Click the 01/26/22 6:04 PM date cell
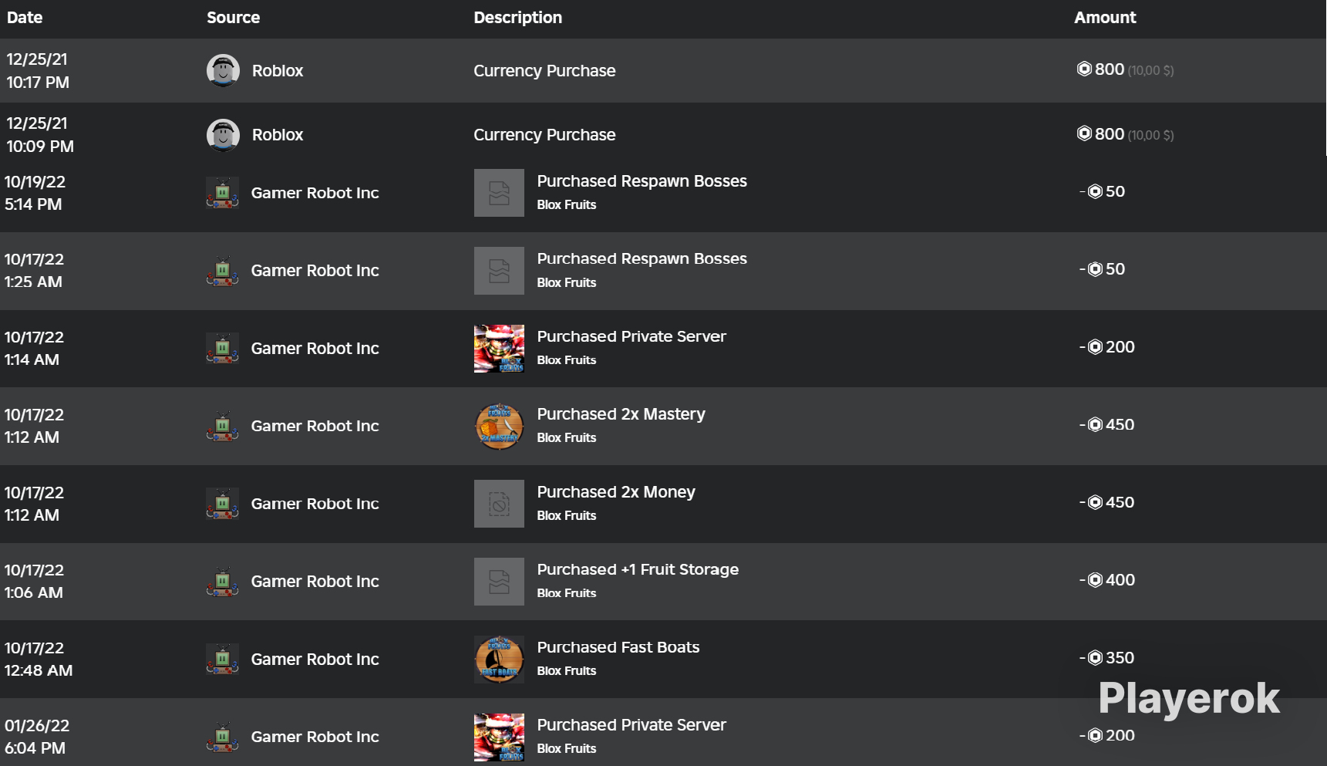The width and height of the screenshot is (1327, 766). pyautogui.click(x=37, y=737)
